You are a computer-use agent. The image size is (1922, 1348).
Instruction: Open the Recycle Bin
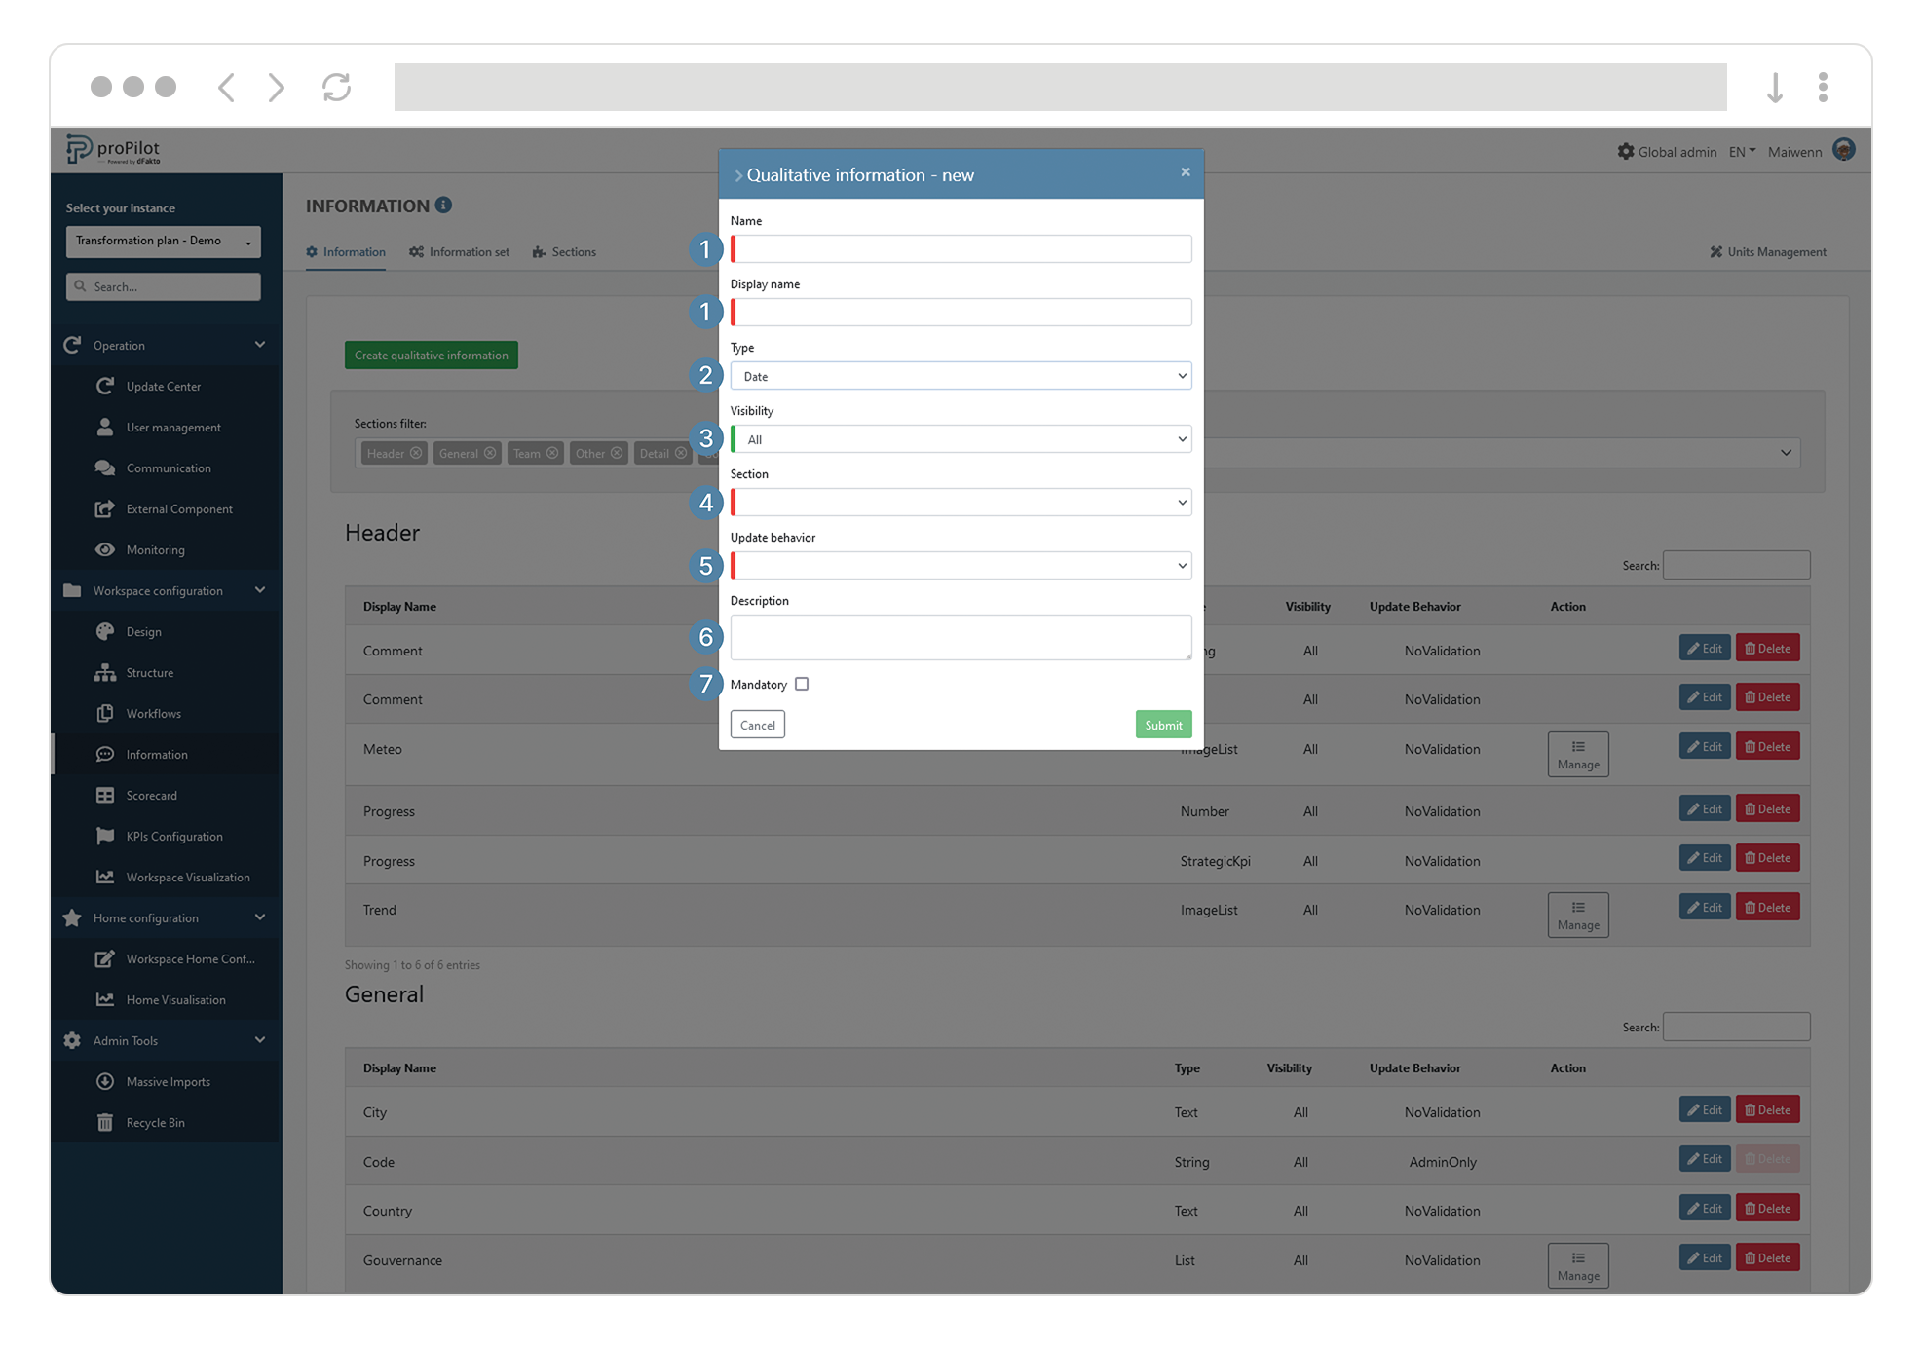(154, 1122)
